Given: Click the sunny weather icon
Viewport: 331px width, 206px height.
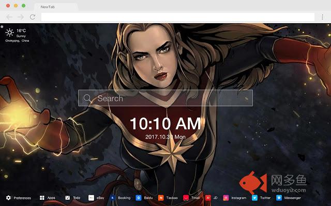Looking at the screenshot, I should pos(9,32).
